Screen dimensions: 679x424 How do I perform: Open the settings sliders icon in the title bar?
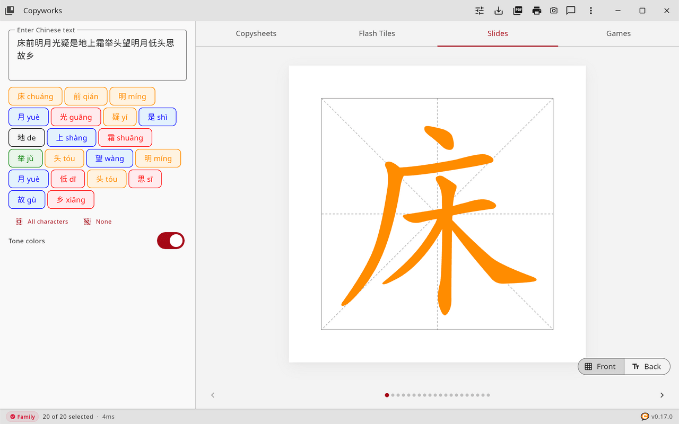[x=480, y=11]
